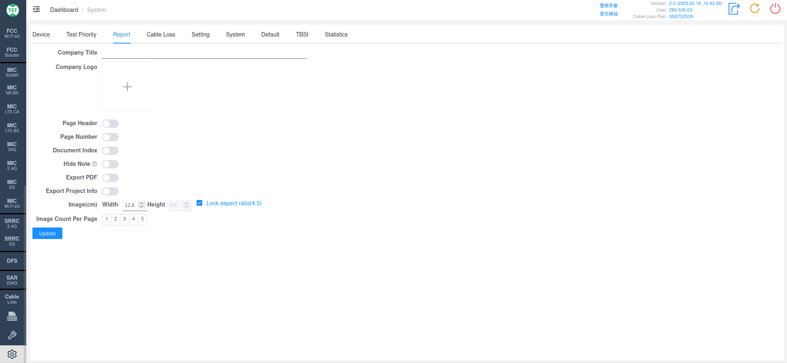Click the Width value field
This screenshot has height=363, width=787.
pos(130,205)
